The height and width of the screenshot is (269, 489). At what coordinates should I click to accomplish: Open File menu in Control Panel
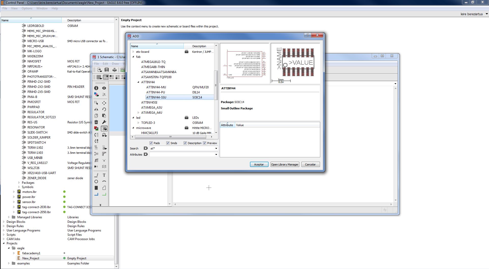5,8
